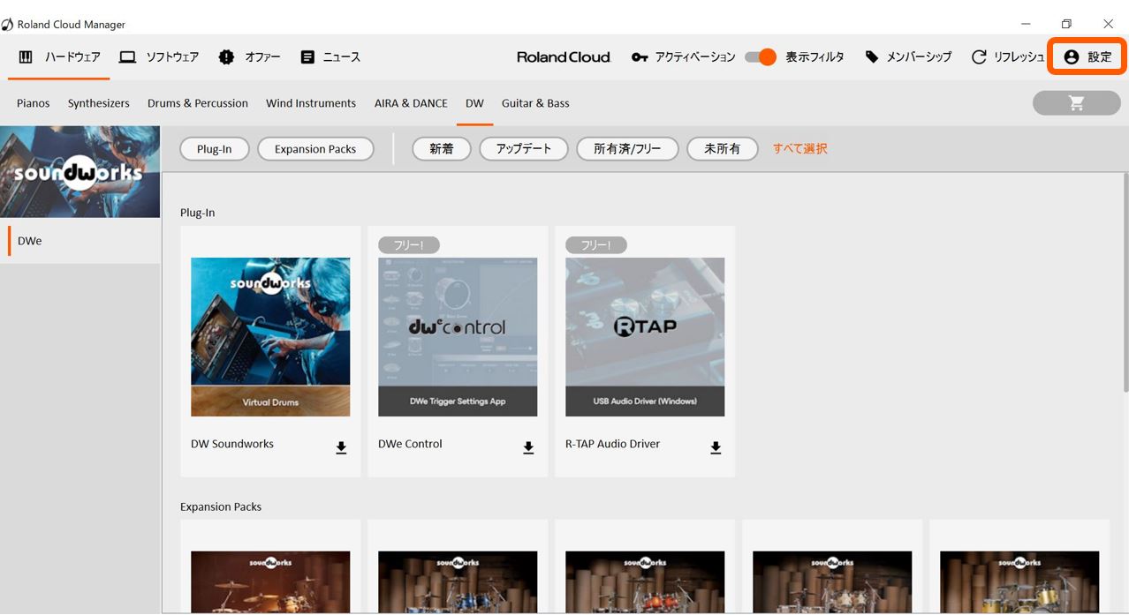Image resolution: width=1129 pixels, height=615 pixels.
Task: Open the first expansion pack thumbnail
Action: (x=270, y=582)
